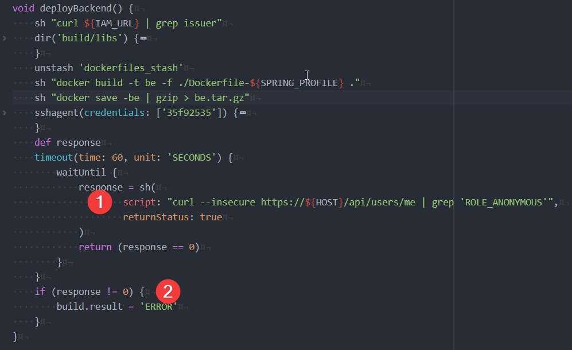Viewport: 572px width, 350px height.
Task: Click the 'ERROR' string value
Action: (x=159, y=306)
